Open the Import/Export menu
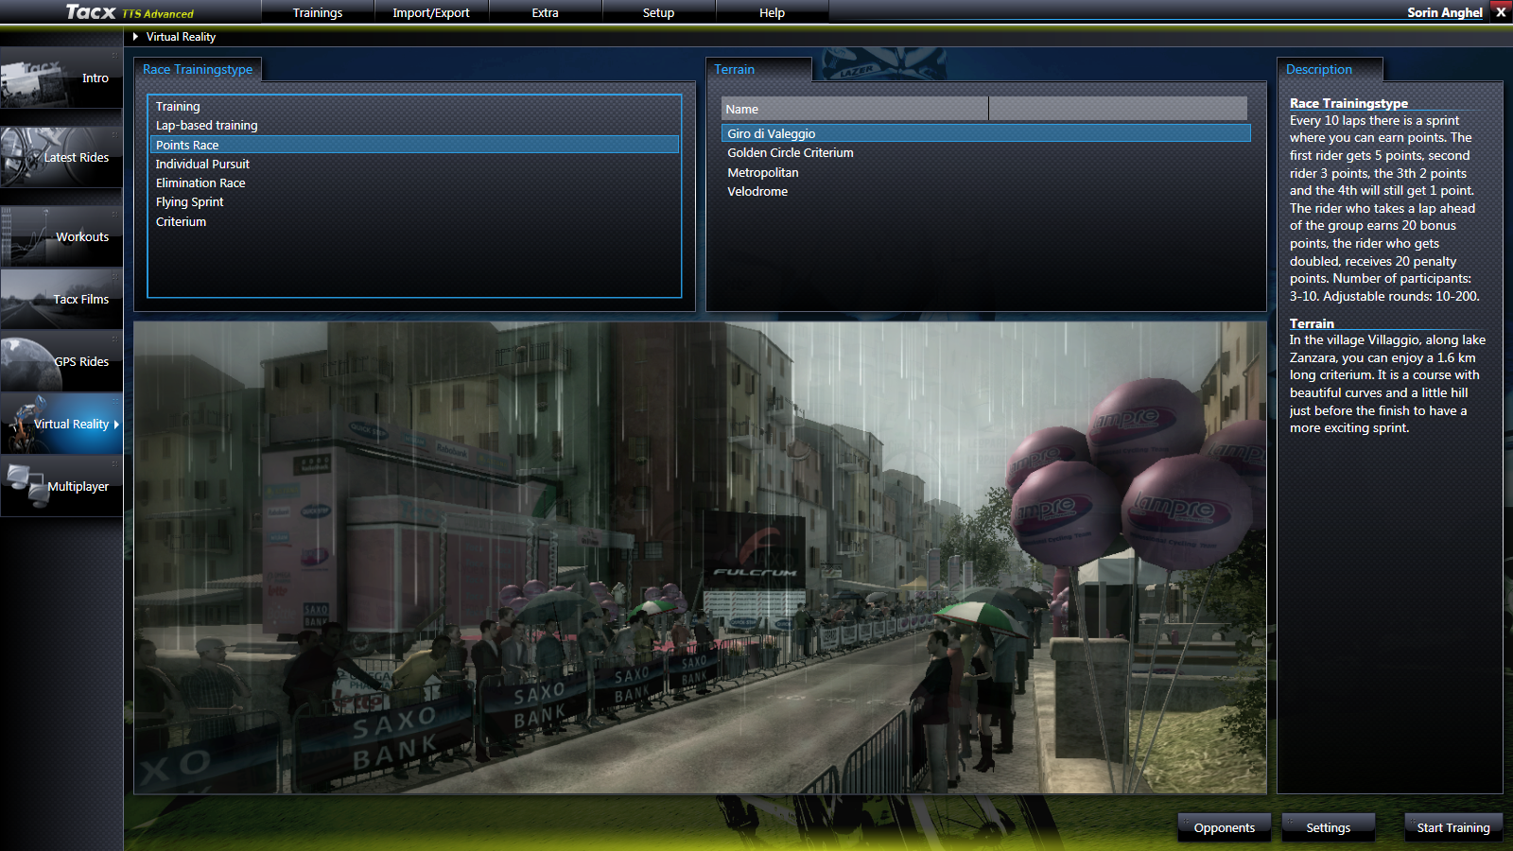Screen dimensions: 1513x851 pos(431,12)
